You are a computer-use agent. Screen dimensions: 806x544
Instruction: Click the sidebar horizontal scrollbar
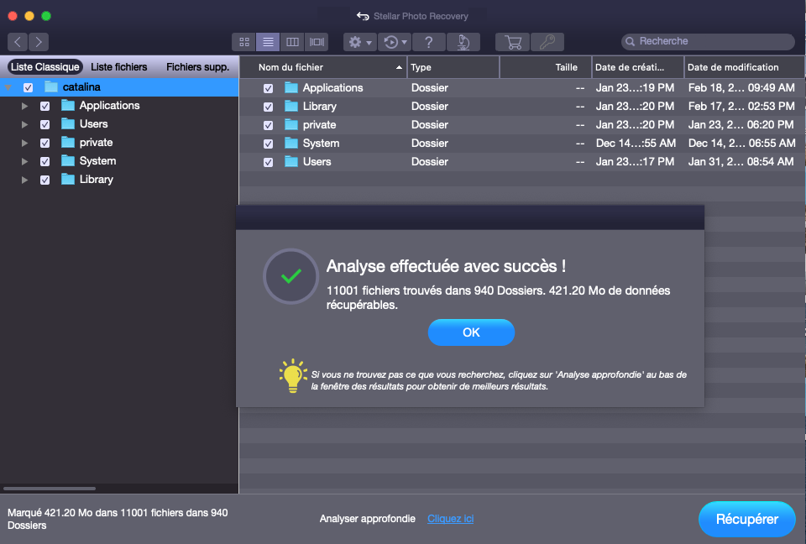[50, 489]
